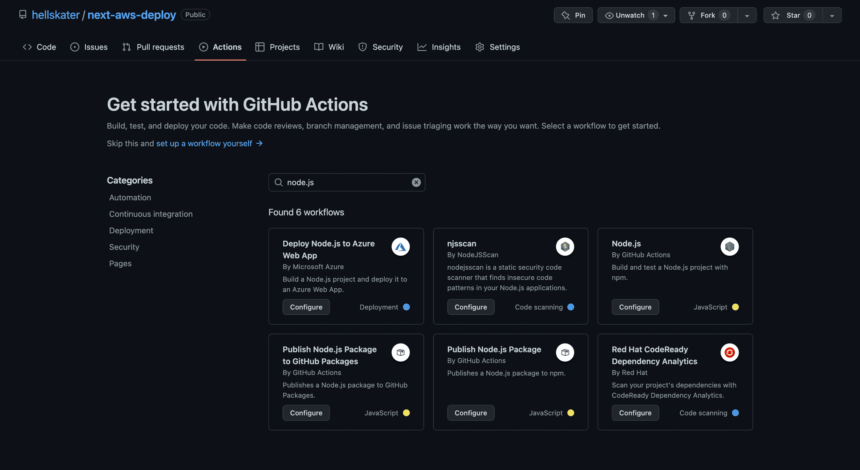Screen dimensions: 860x470
Task: Click the Azure logo on the Deploy Node.js card
Action: point(401,247)
